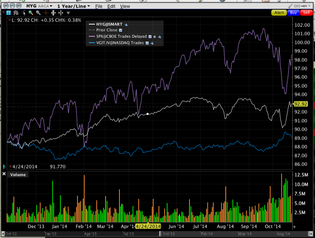Click the blue Buy button
The height and width of the screenshot is (238, 315).
tap(293, 13)
